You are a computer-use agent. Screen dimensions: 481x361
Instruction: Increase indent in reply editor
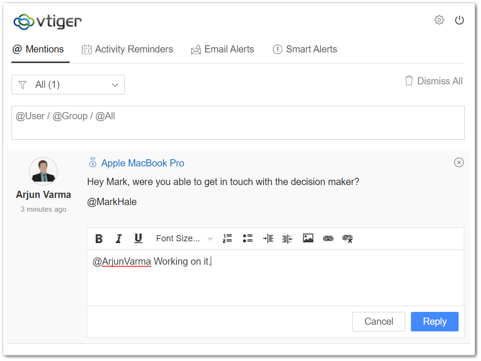coord(268,238)
